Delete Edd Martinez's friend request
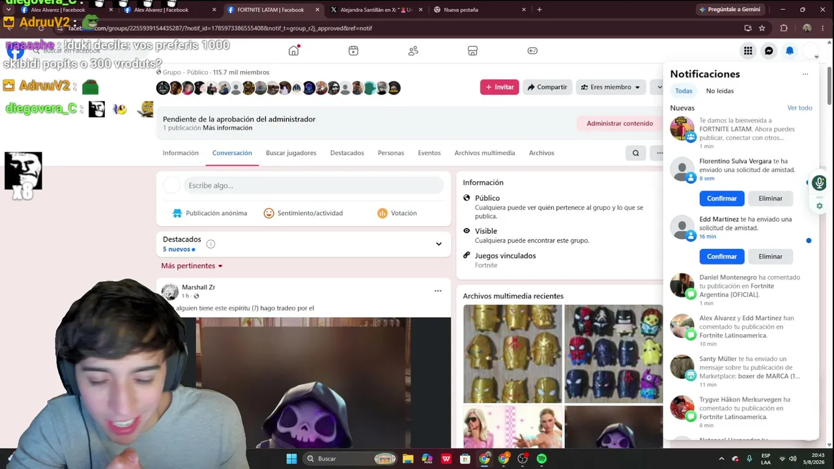 [x=770, y=257]
